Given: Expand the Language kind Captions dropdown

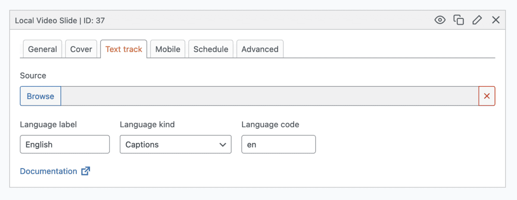Looking at the screenshot, I should (x=175, y=145).
